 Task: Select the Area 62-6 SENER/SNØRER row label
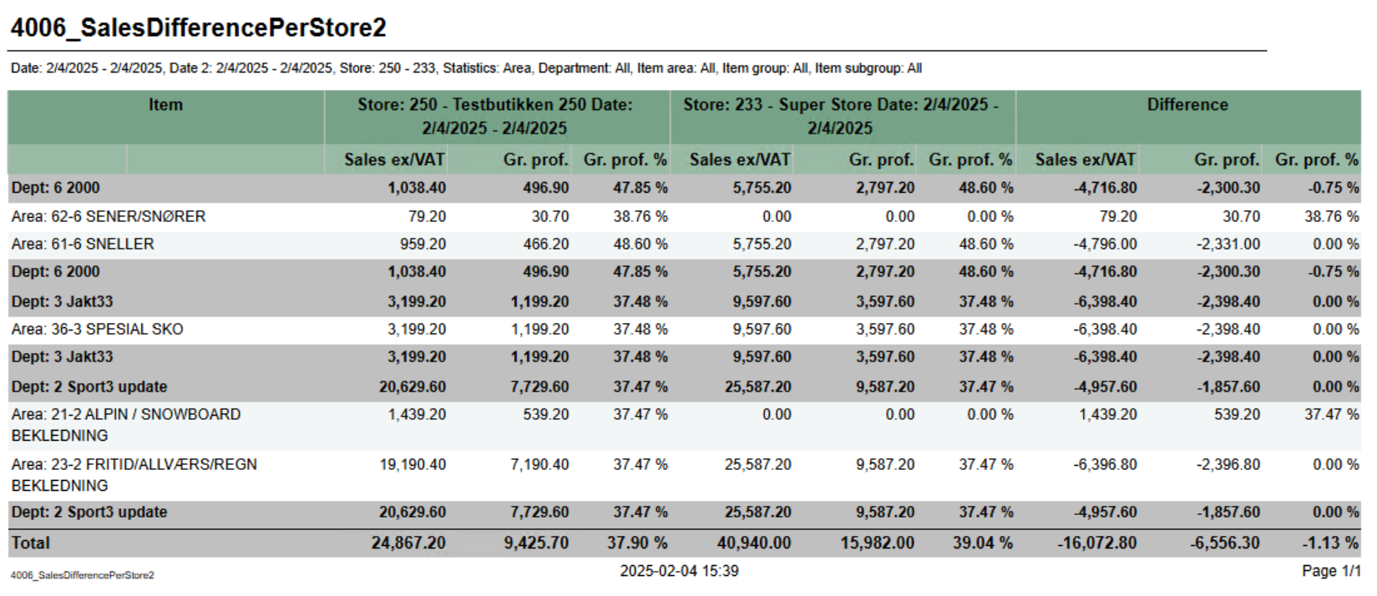click(109, 216)
